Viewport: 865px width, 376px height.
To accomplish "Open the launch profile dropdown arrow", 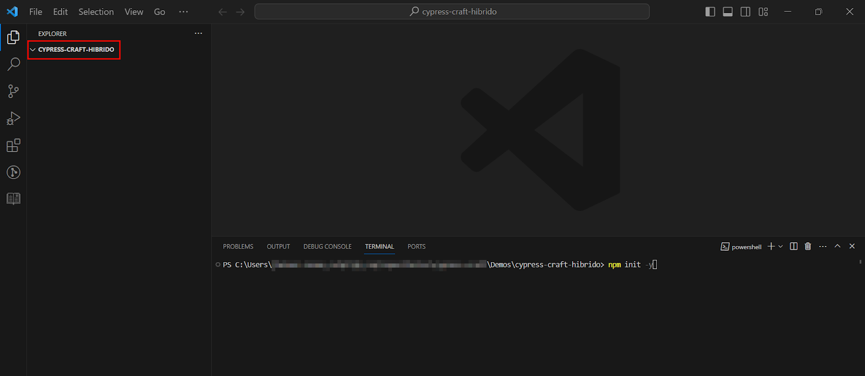I will coord(781,247).
